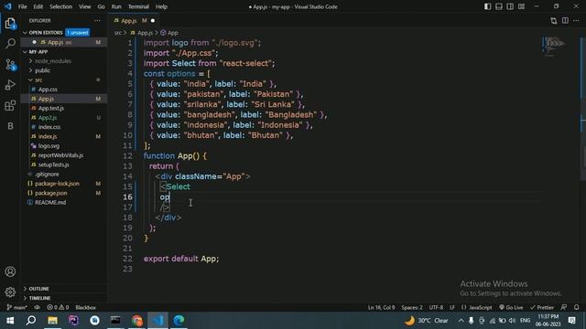Open Source Control view in activity bar
The width and height of the screenshot is (586, 329).
point(10,65)
